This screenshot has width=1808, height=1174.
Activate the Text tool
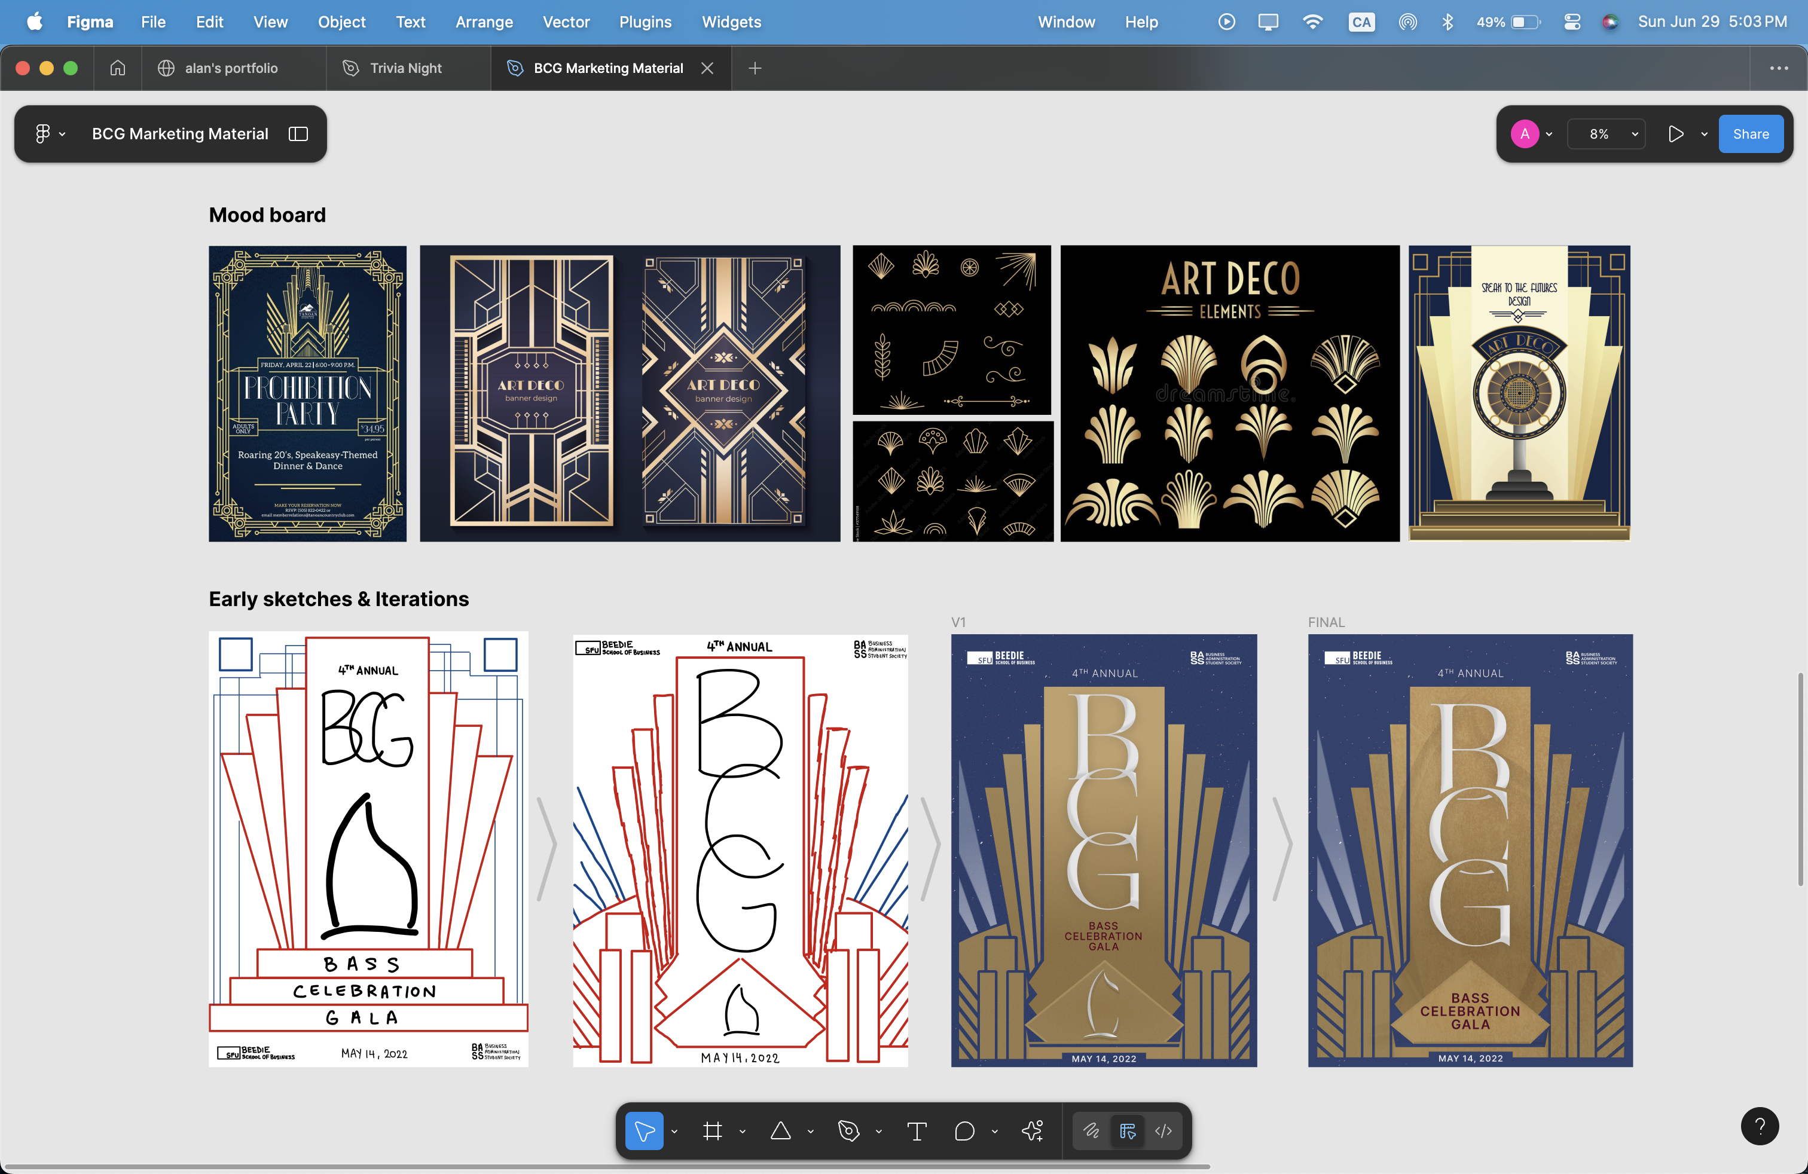[x=917, y=1131]
